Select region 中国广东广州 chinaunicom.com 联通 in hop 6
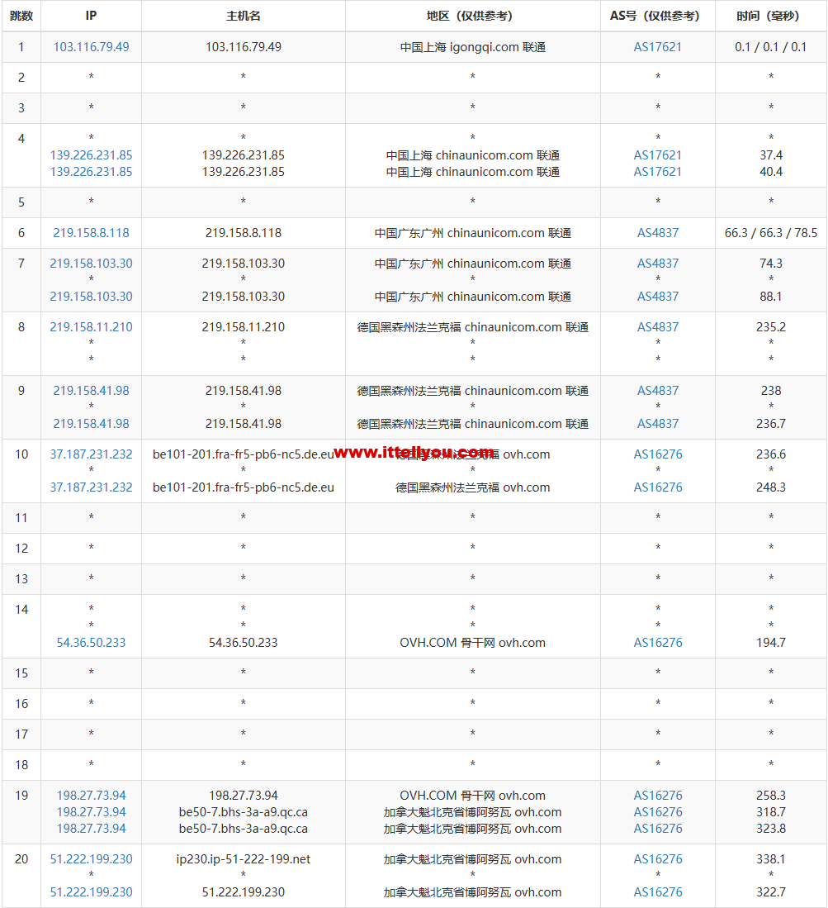Image resolution: width=828 pixels, height=908 pixels. 473,233
